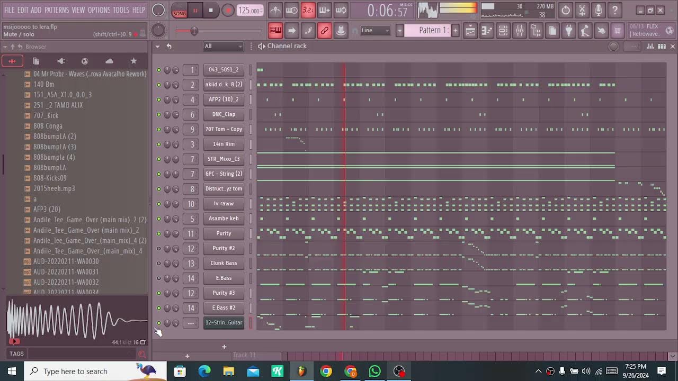The height and width of the screenshot is (381, 678).
Task: Open the Channel rack 'All' filter dropdown
Action: coord(224,47)
